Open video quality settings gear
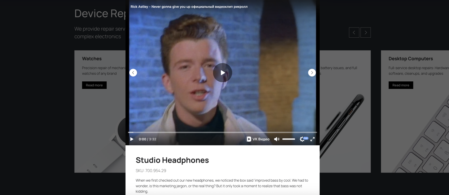Screen dimensions: 449x195 coord(302,139)
